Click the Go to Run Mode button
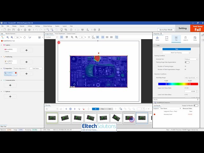Screen dimensions: 204x153 point(165,29)
